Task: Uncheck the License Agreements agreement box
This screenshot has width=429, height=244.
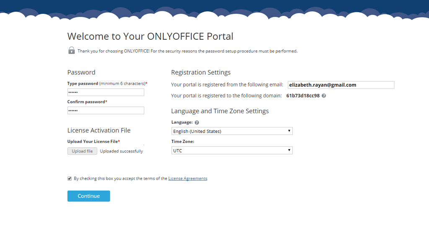Action: pos(69,178)
